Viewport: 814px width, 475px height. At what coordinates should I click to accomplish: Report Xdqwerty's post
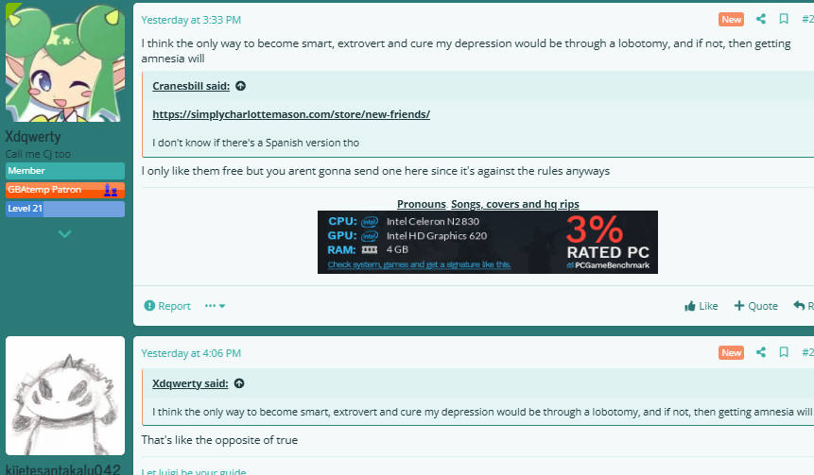[x=167, y=306]
